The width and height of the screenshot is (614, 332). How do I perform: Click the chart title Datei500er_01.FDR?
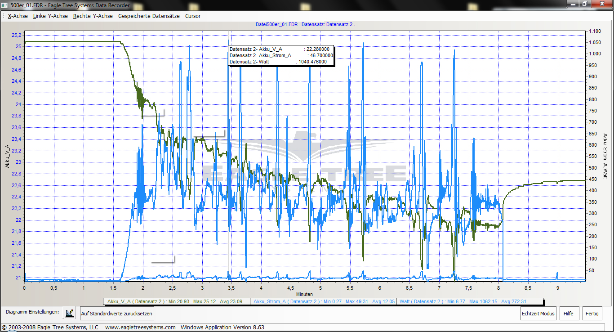point(277,25)
